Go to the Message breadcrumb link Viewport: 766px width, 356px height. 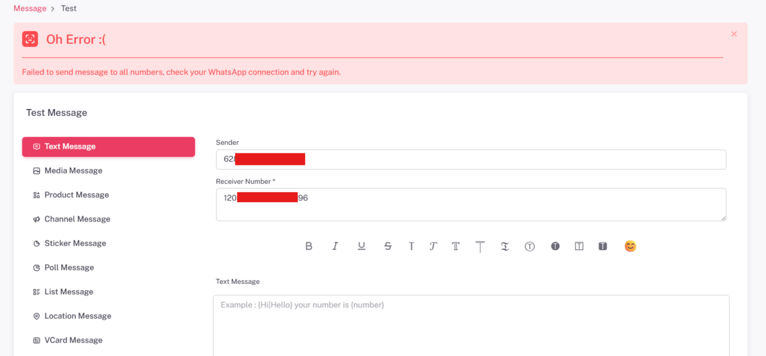(x=30, y=8)
